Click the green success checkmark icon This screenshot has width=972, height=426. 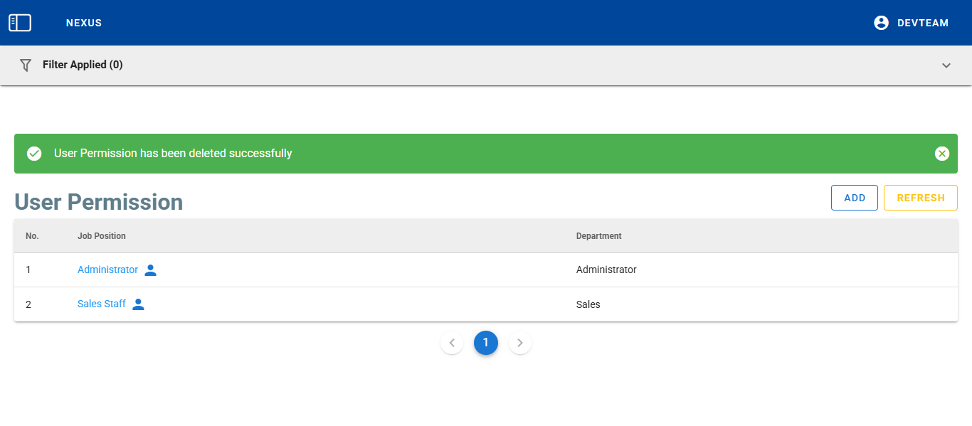pos(34,154)
